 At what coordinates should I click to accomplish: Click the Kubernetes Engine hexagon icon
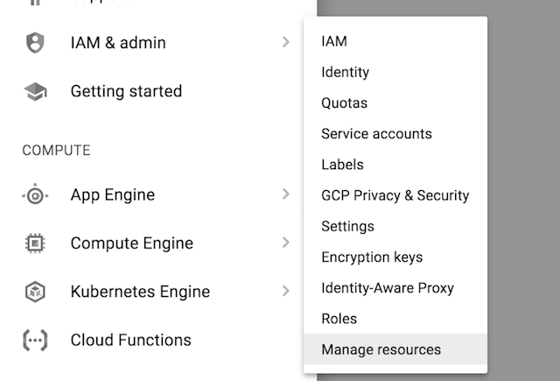click(x=35, y=292)
